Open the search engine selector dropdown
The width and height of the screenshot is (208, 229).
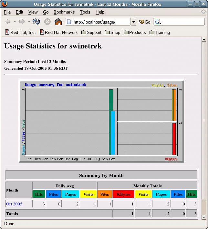pyautogui.click(x=158, y=22)
